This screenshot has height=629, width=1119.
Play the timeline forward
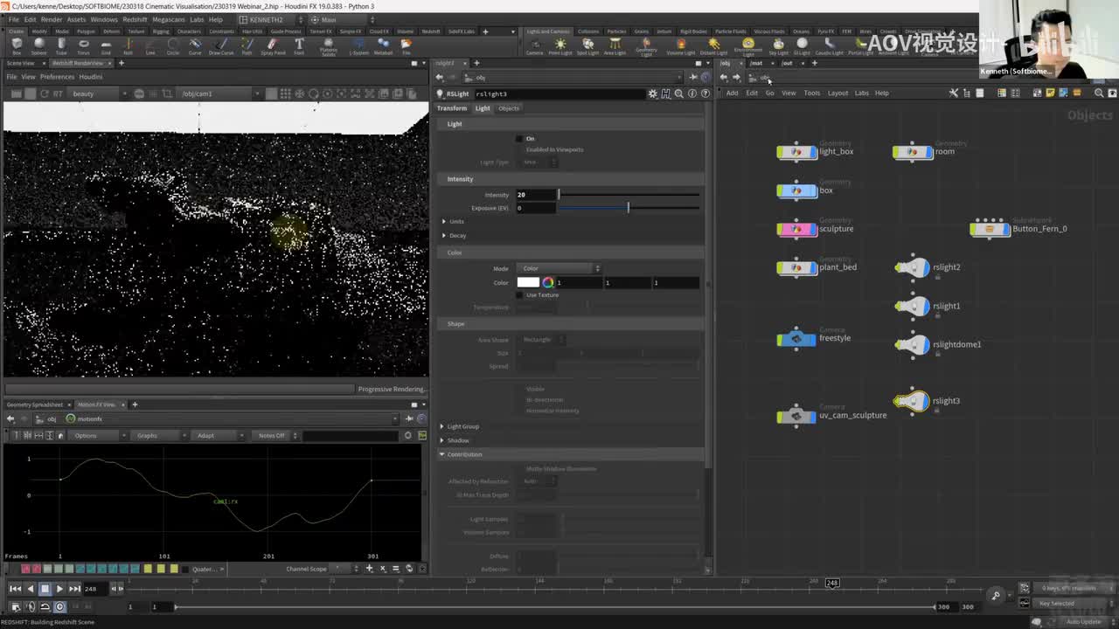pyautogui.click(x=59, y=589)
